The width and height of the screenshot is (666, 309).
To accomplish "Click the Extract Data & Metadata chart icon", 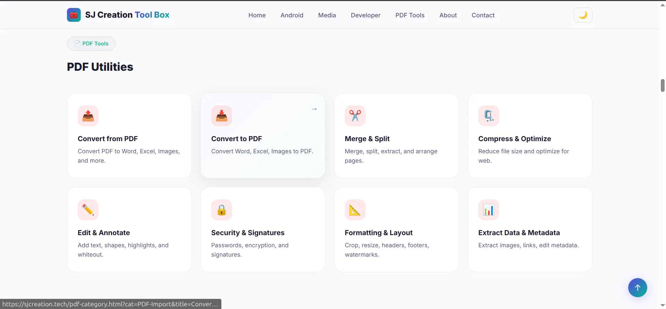I will 489,210.
